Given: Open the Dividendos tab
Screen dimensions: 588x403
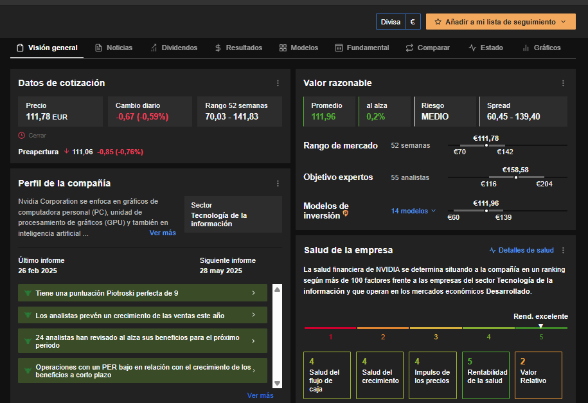Looking at the screenshot, I should (x=174, y=48).
